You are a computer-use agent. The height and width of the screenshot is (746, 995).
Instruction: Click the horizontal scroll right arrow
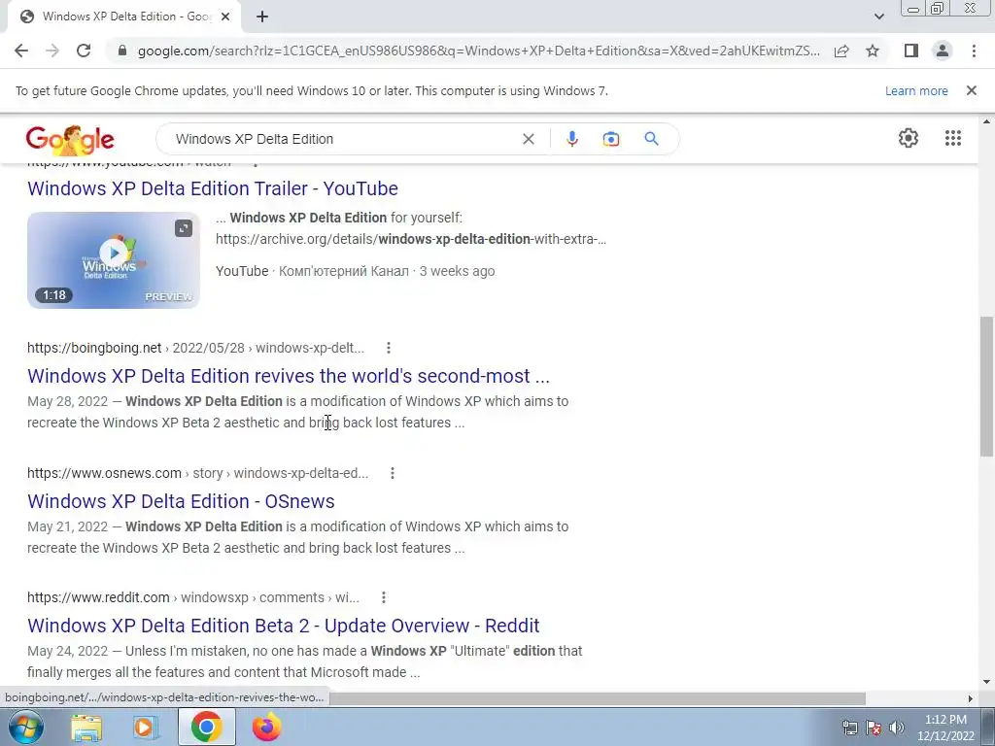(x=971, y=698)
